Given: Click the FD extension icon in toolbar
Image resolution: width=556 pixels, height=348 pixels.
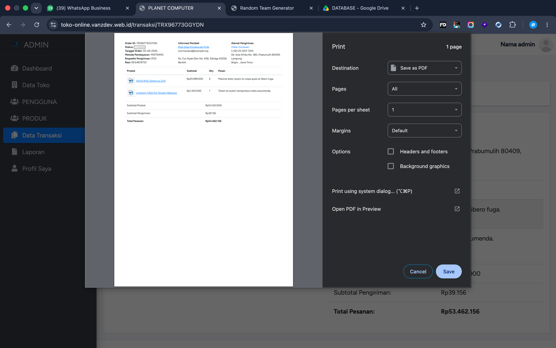Looking at the screenshot, I should coord(443,25).
